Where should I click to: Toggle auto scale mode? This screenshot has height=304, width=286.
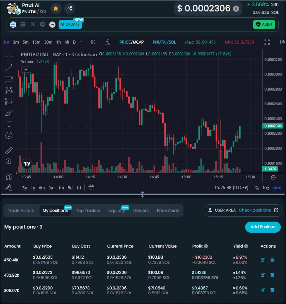(x=277, y=188)
